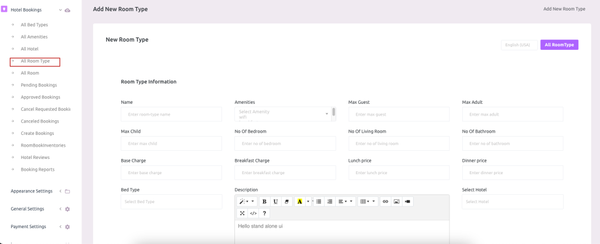Open All Room menu item

(x=30, y=73)
